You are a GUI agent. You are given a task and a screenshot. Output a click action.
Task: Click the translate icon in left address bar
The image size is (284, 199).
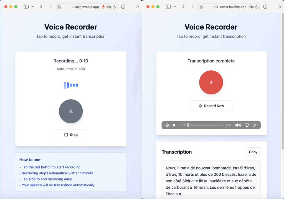point(109,7)
